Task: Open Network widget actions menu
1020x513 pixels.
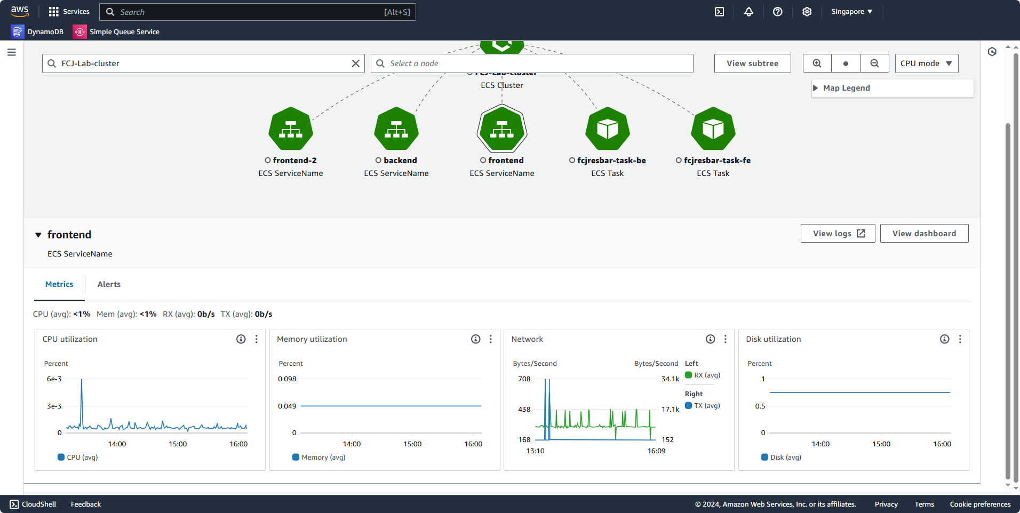Action: [x=726, y=339]
